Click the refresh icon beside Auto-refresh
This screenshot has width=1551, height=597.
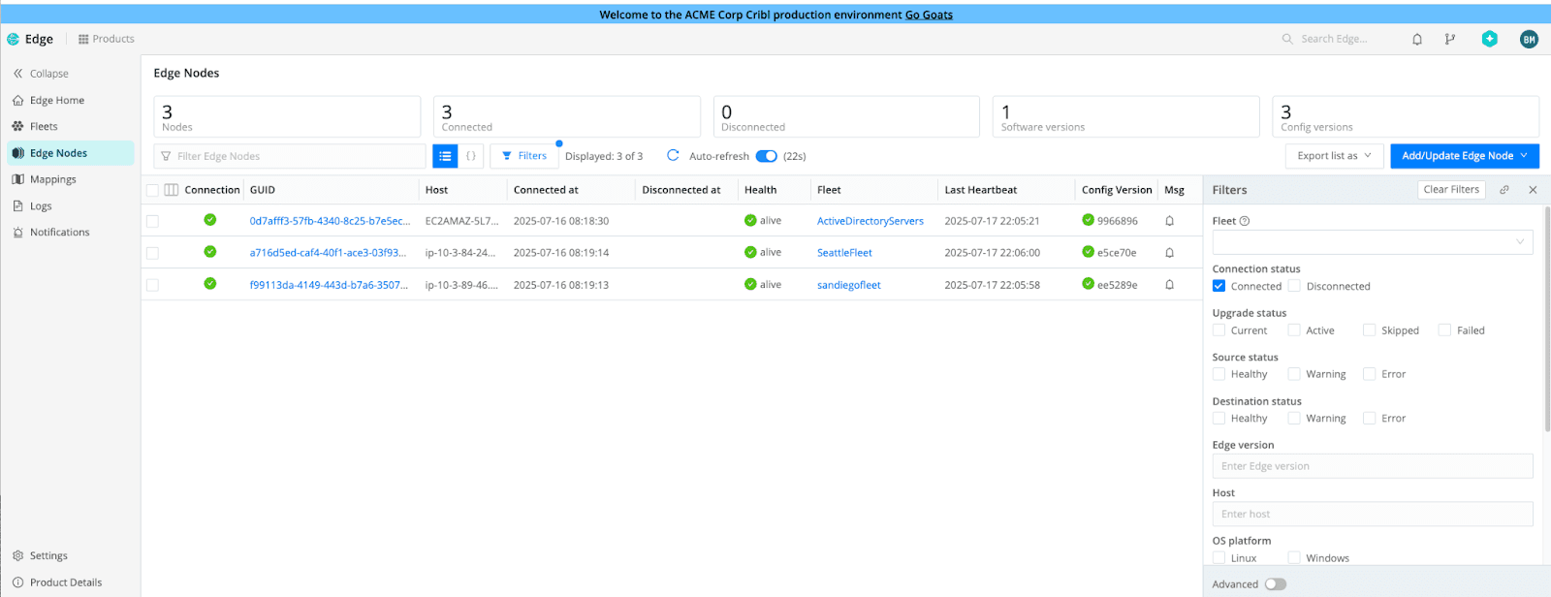click(673, 156)
